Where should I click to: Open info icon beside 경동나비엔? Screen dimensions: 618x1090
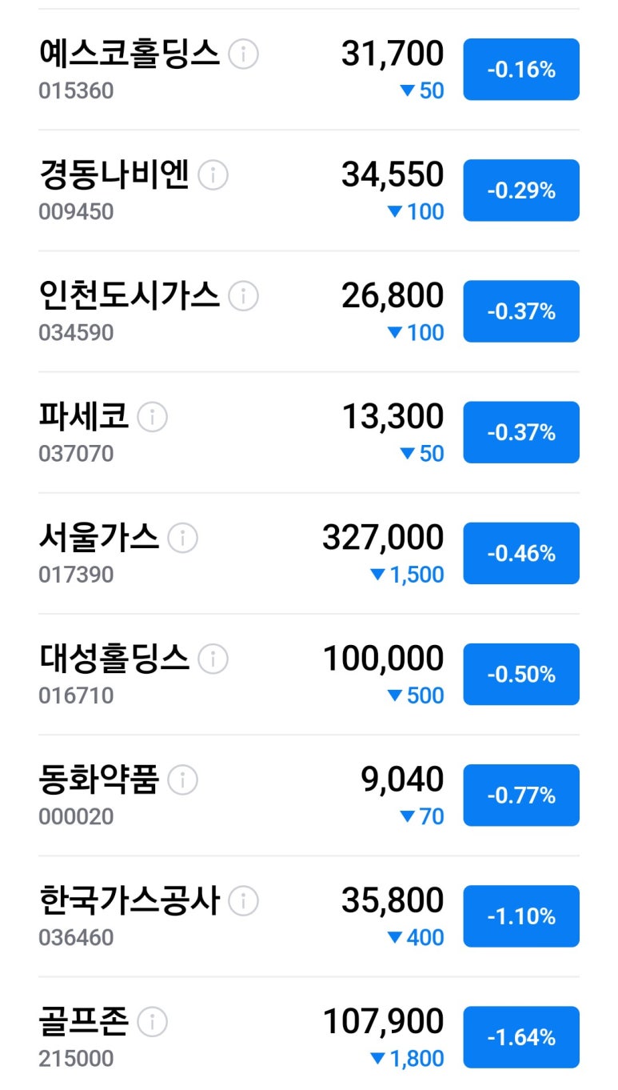pos(213,175)
